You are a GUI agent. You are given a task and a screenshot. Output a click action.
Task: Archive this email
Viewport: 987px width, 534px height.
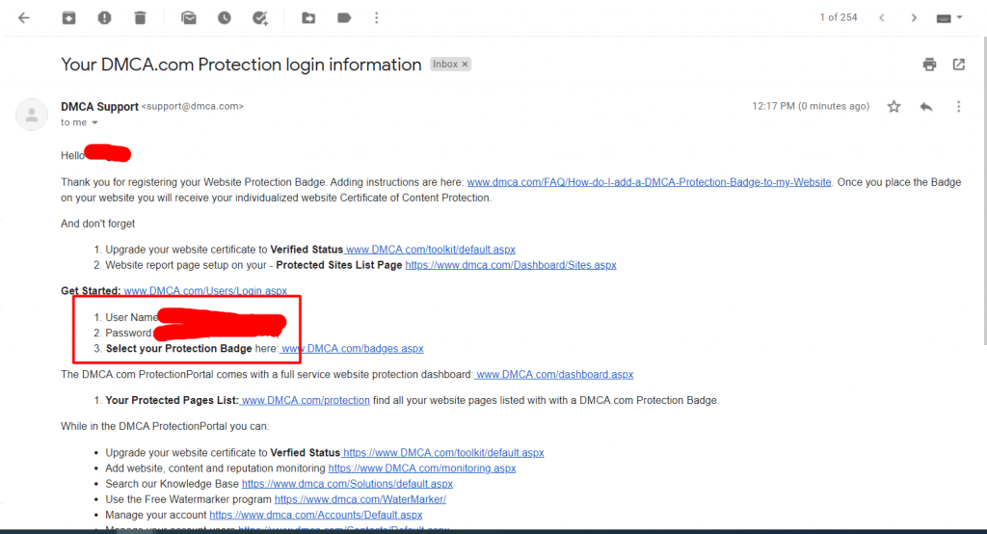point(68,17)
